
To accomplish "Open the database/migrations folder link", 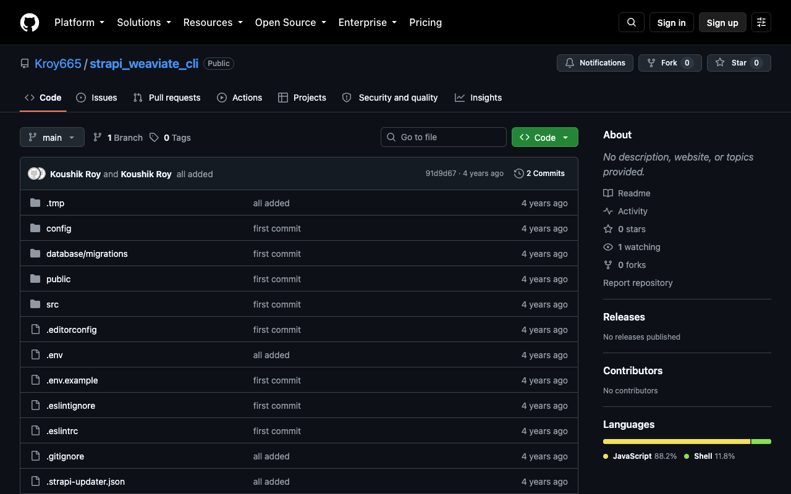I will [x=87, y=254].
